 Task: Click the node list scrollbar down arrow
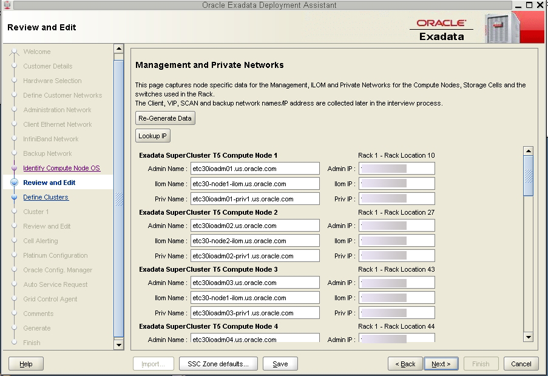[x=529, y=337]
